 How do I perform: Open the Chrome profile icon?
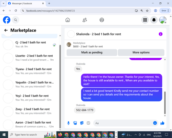click(155, 11)
